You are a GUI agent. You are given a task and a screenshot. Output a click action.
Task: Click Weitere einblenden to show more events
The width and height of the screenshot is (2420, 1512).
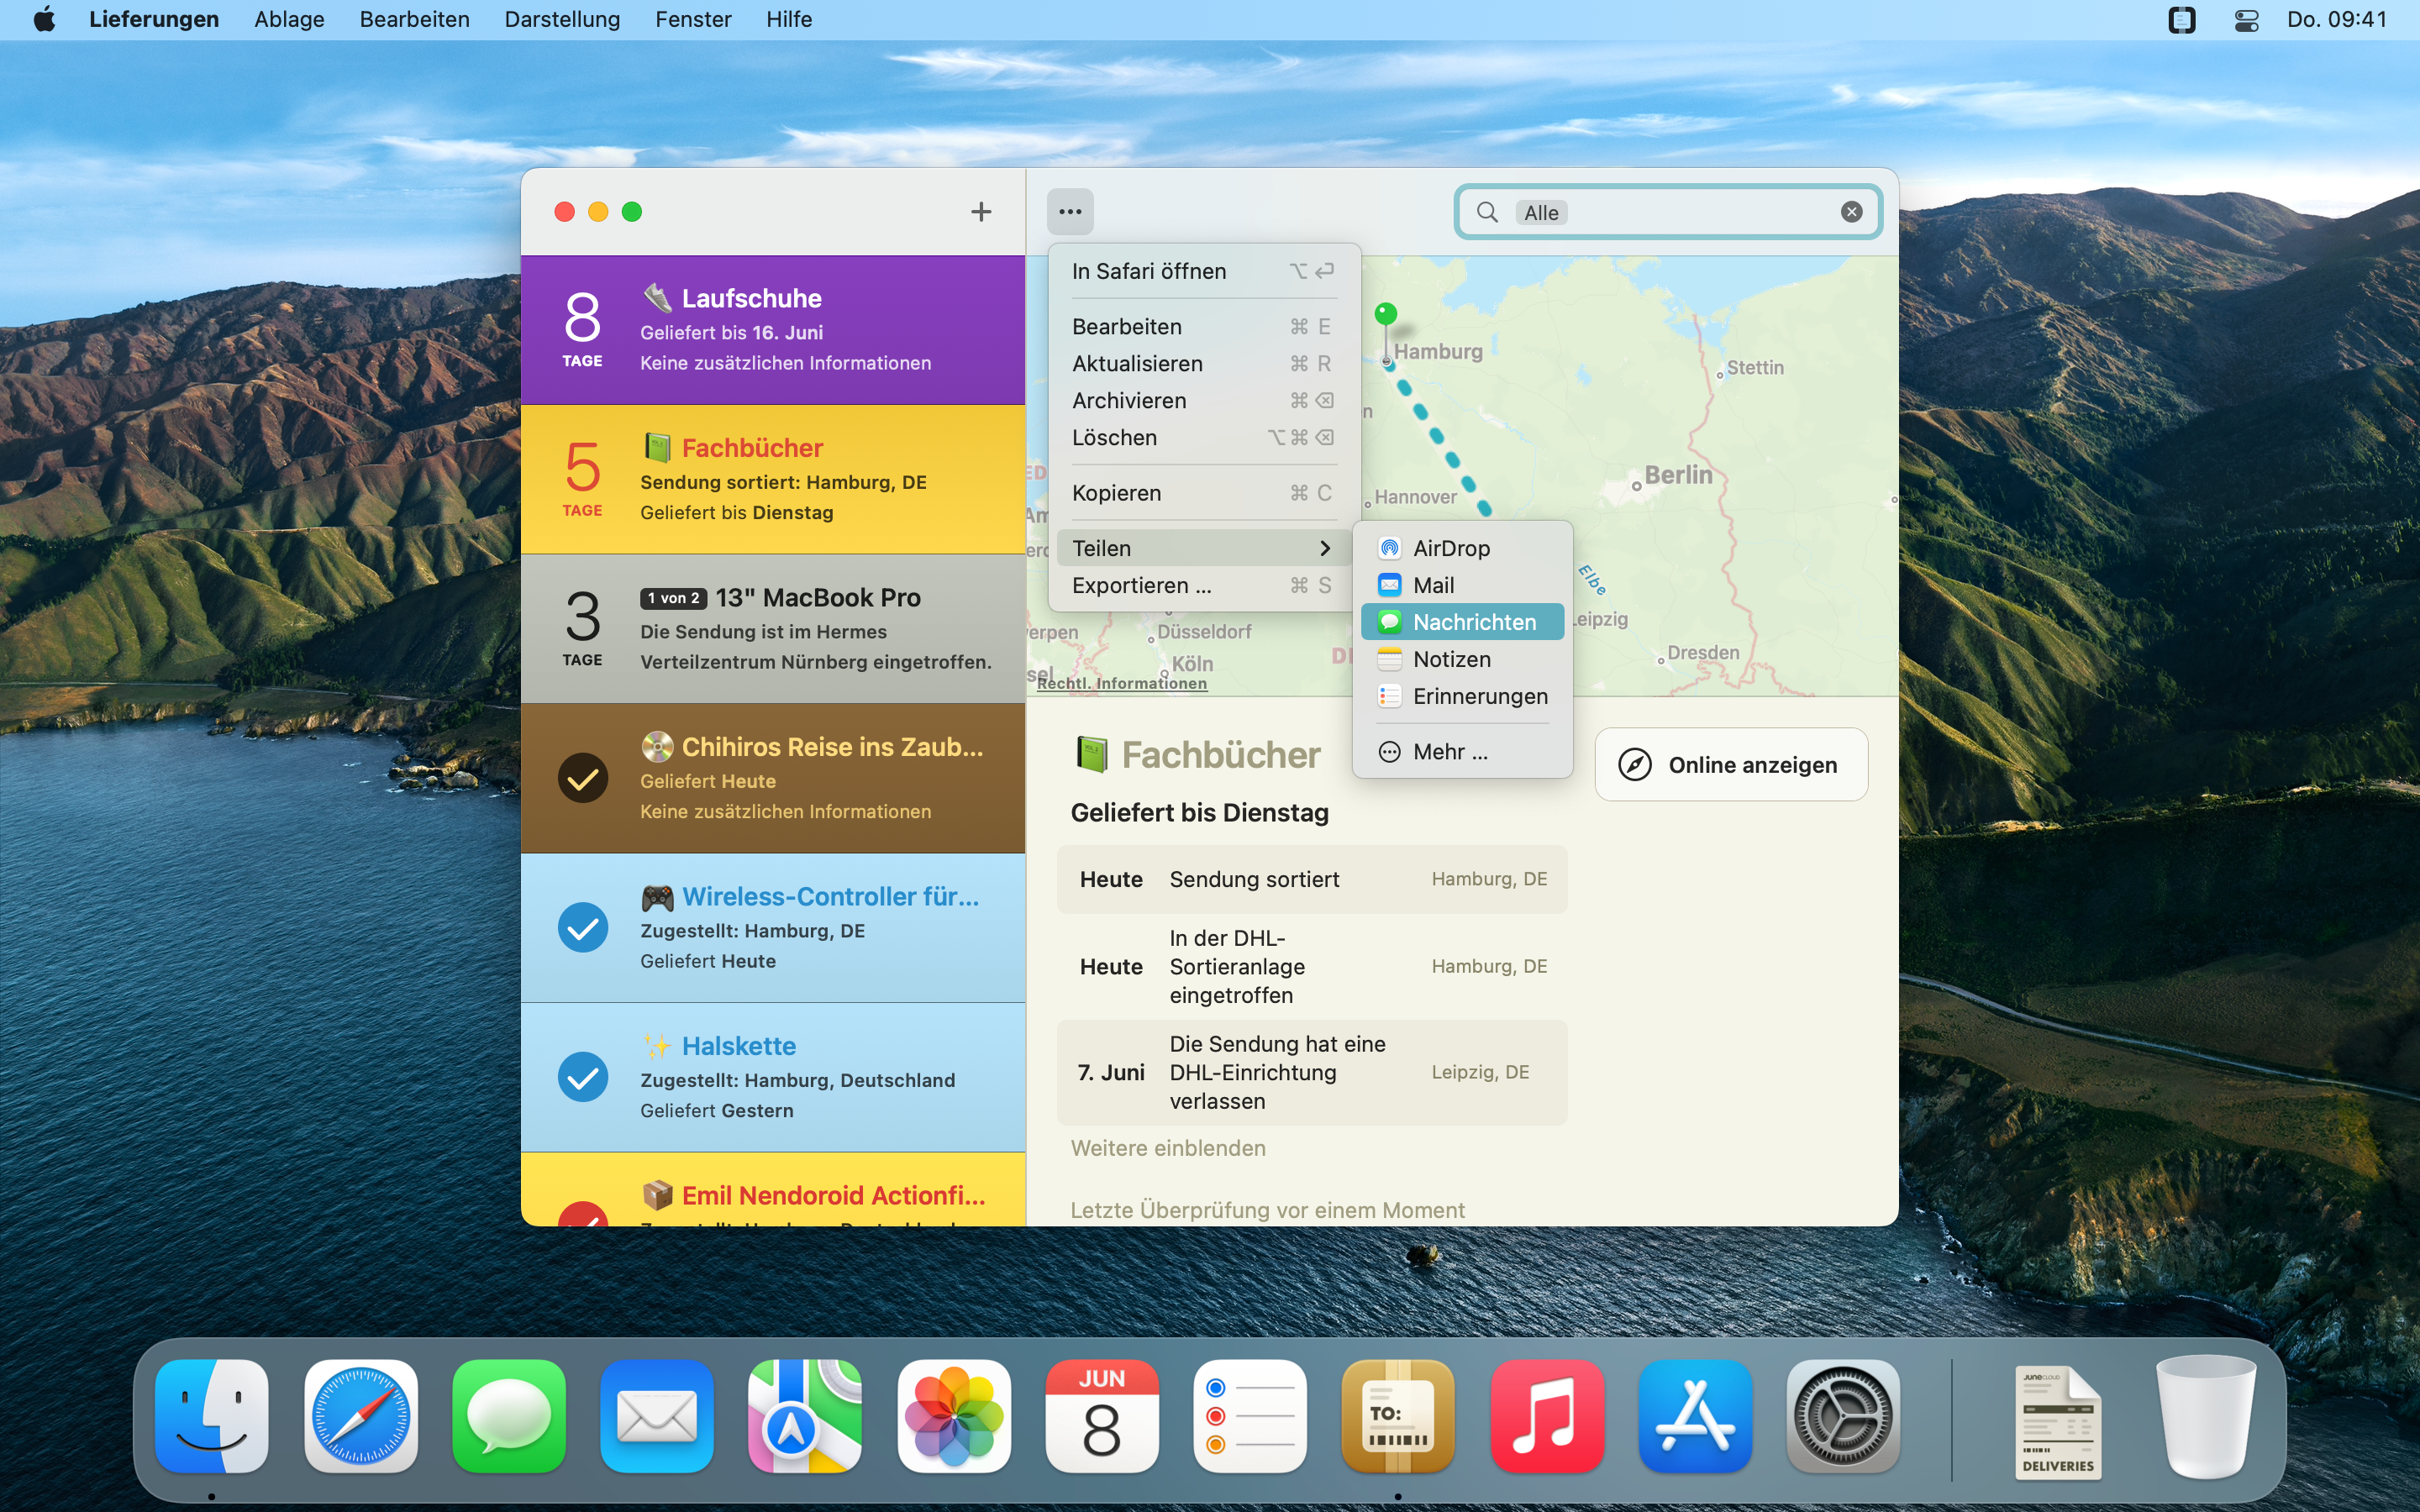pos(1168,1148)
